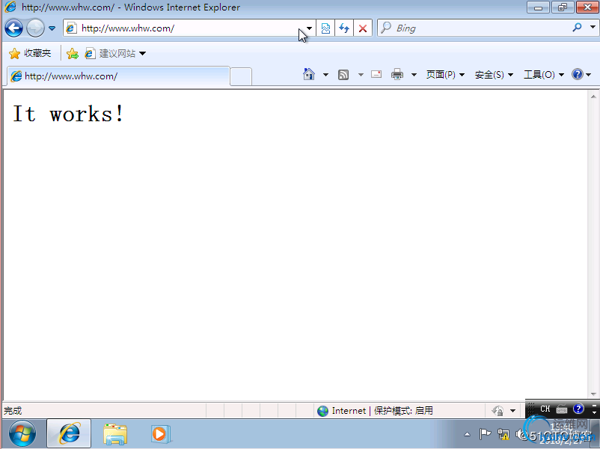
Task: Click the "It works!" page text
Action: click(69, 114)
